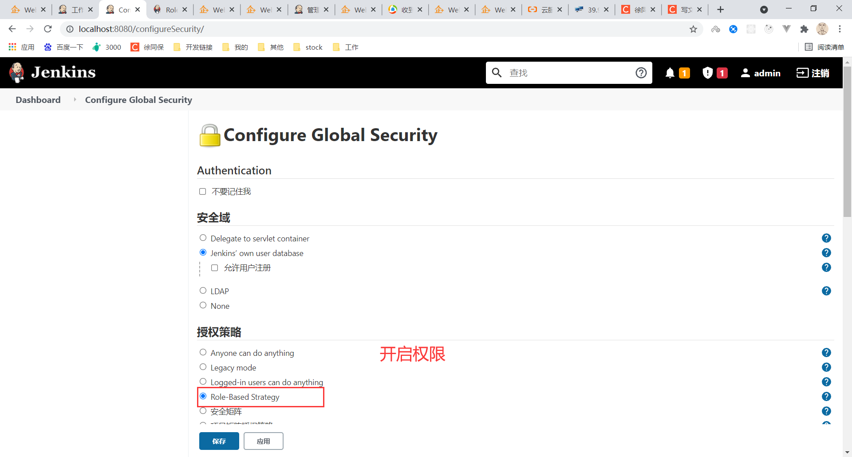Open the notifications bell icon
The width and height of the screenshot is (852, 457).
(x=670, y=73)
